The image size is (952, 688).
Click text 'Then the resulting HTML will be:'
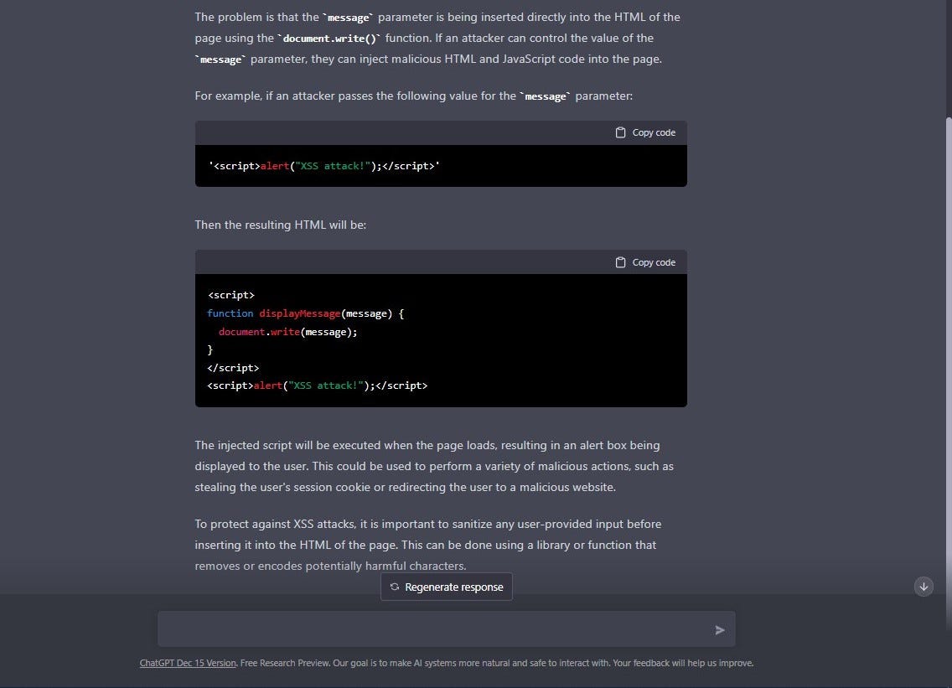281,225
